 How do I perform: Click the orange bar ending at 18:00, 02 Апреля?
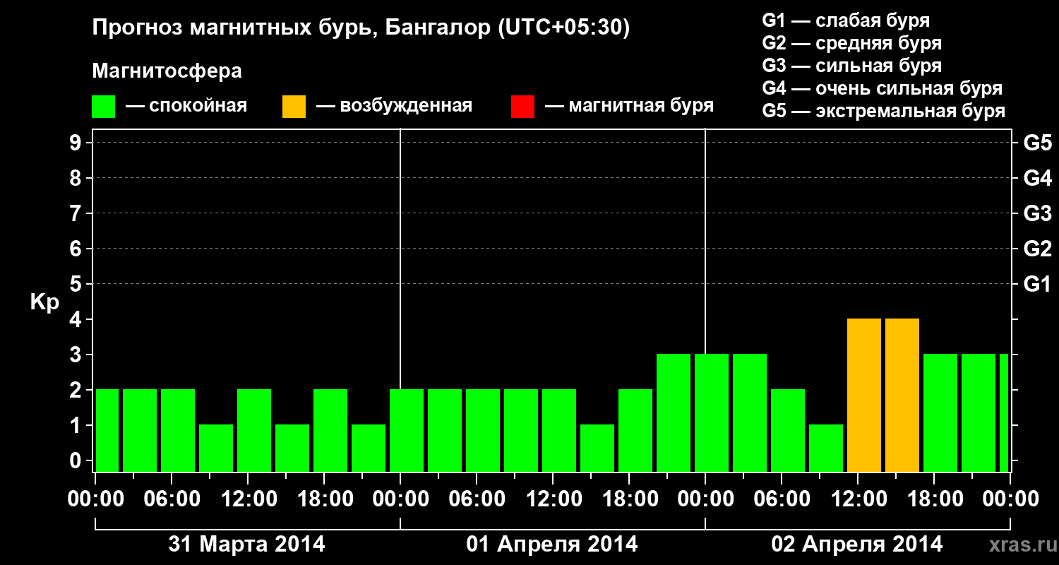click(x=902, y=395)
